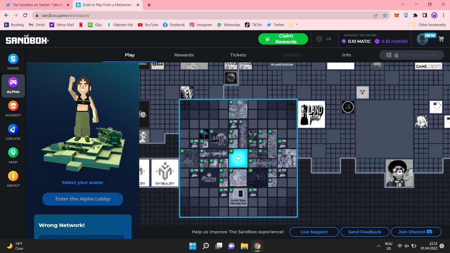Click the globe language icon
This screenshot has width=450, height=253.
click(319, 39)
